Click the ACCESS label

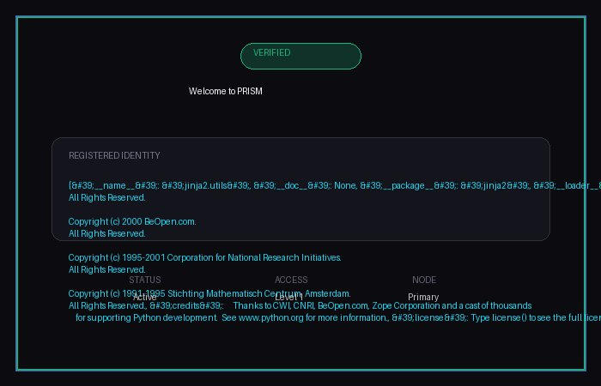(x=291, y=280)
